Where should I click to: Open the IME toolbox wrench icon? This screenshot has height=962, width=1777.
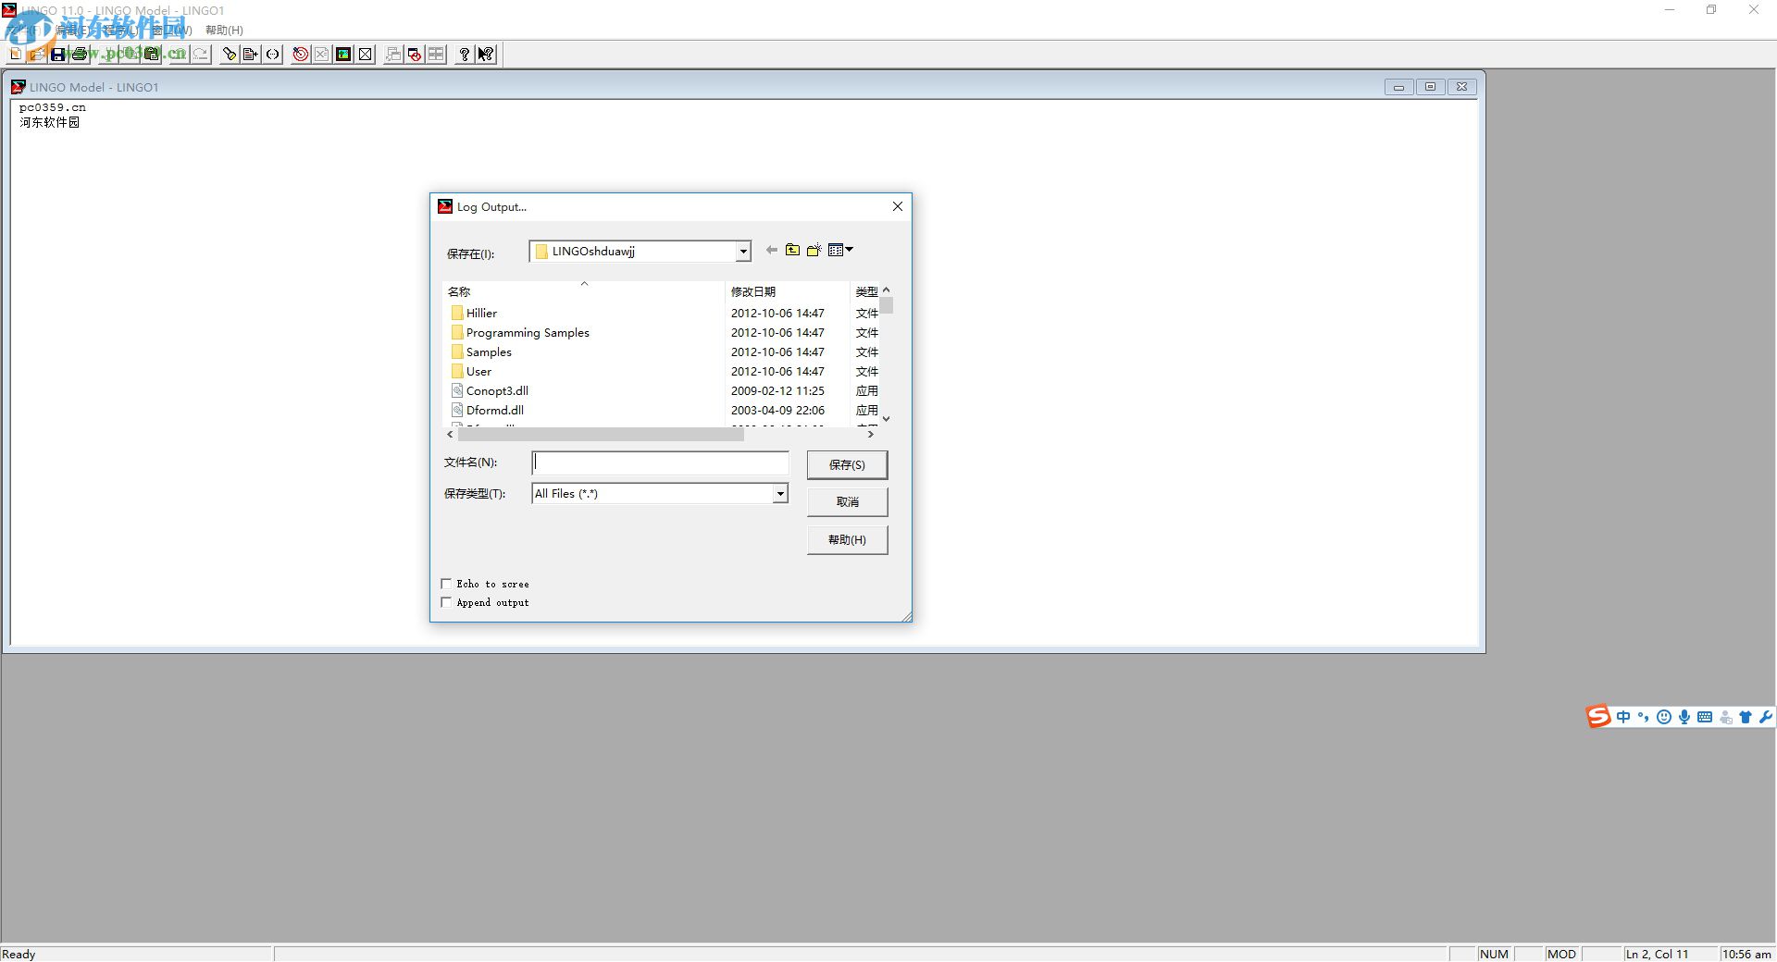coord(1766,717)
